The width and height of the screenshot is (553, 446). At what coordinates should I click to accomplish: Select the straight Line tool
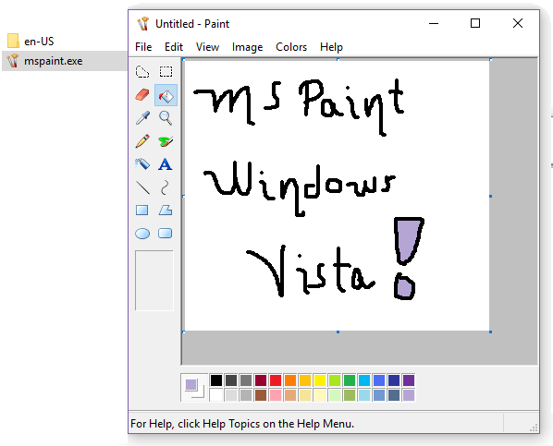click(x=142, y=187)
